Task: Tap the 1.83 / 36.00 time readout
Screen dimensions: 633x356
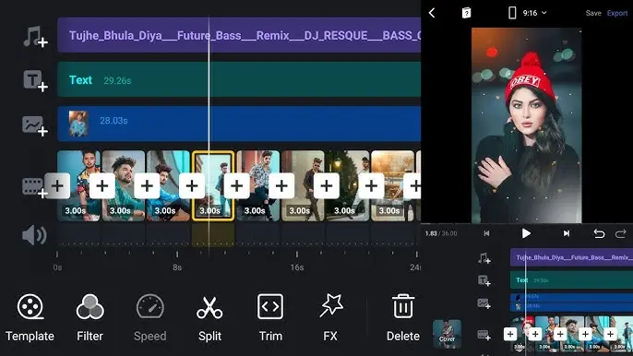Action: point(441,233)
